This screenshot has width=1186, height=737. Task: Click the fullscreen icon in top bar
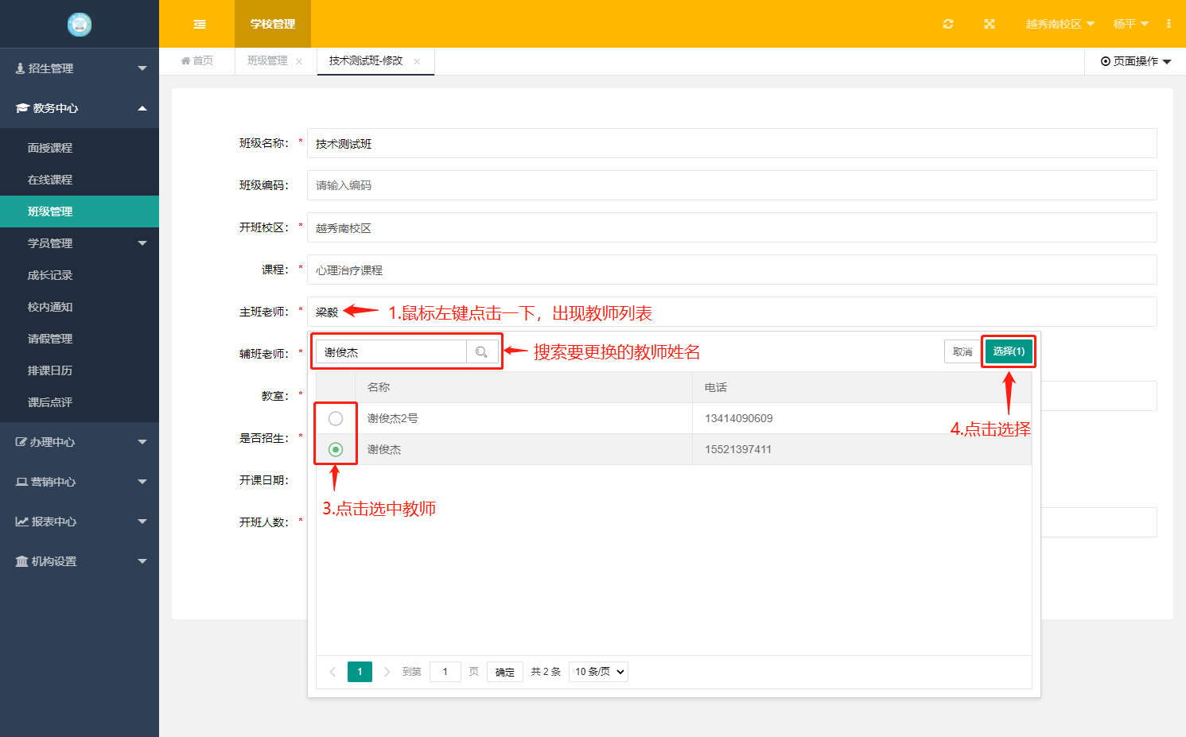click(x=989, y=24)
